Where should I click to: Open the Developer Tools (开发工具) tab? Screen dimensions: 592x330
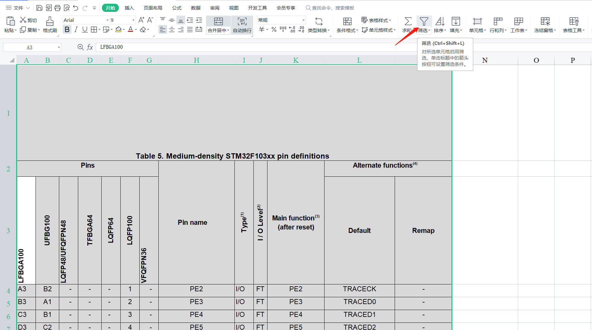(x=257, y=8)
